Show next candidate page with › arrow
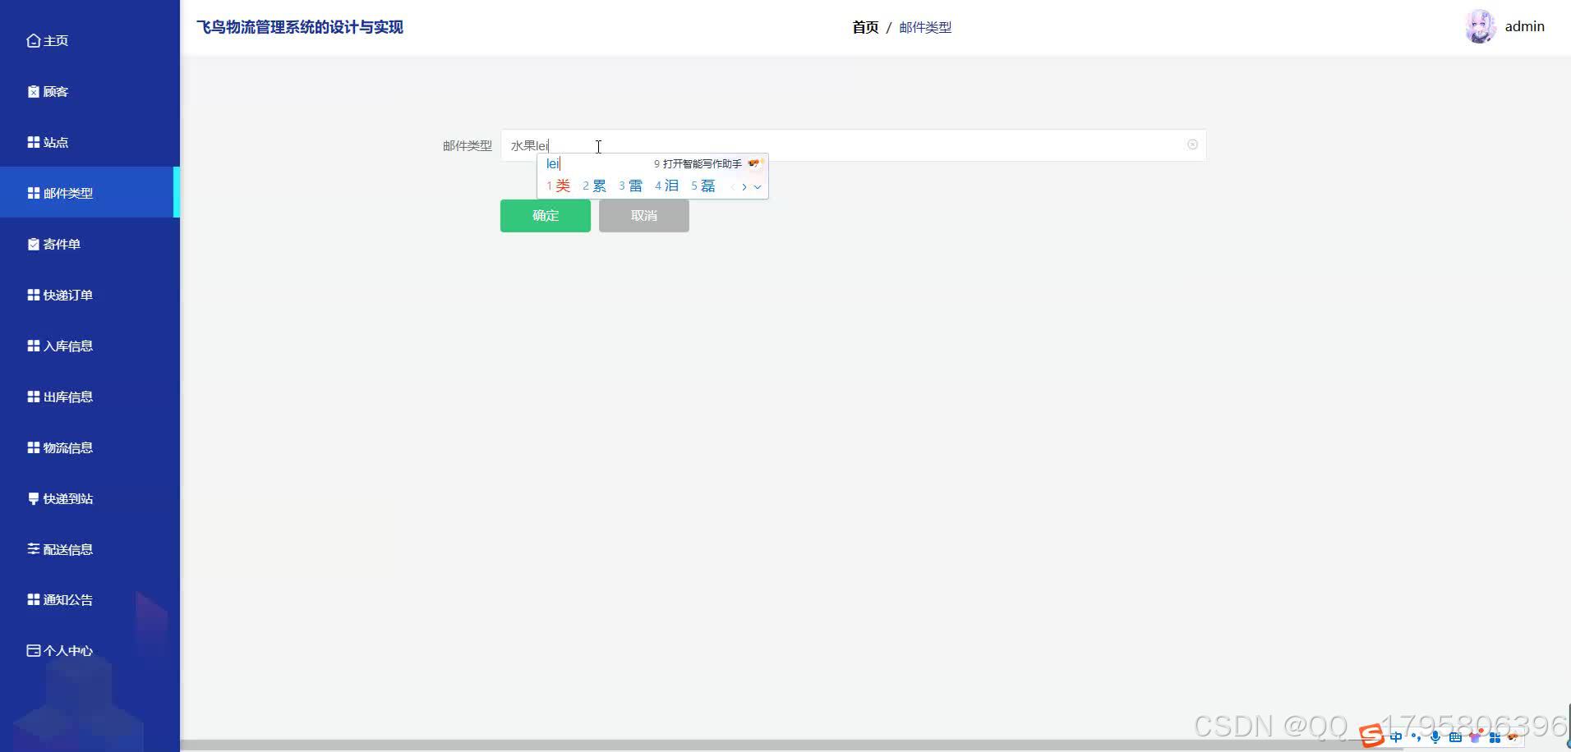Screen dimensions: 1571x752 coord(745,186)
